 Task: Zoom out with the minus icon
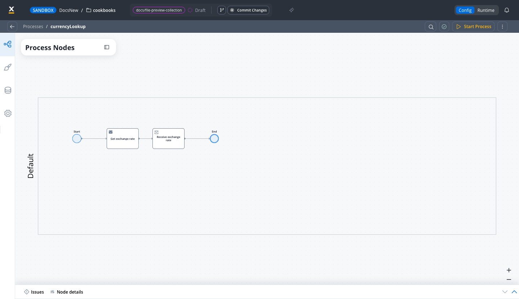(509, 280)
